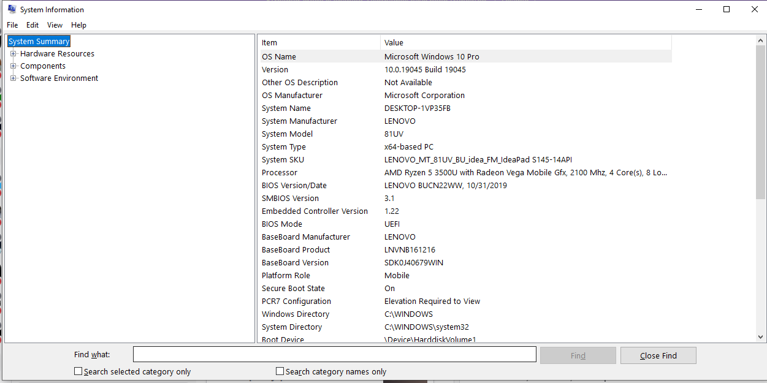Click value C:\WINDOWS\system32
Viewport: 767px width, 383px height.
tap(427, 327)
